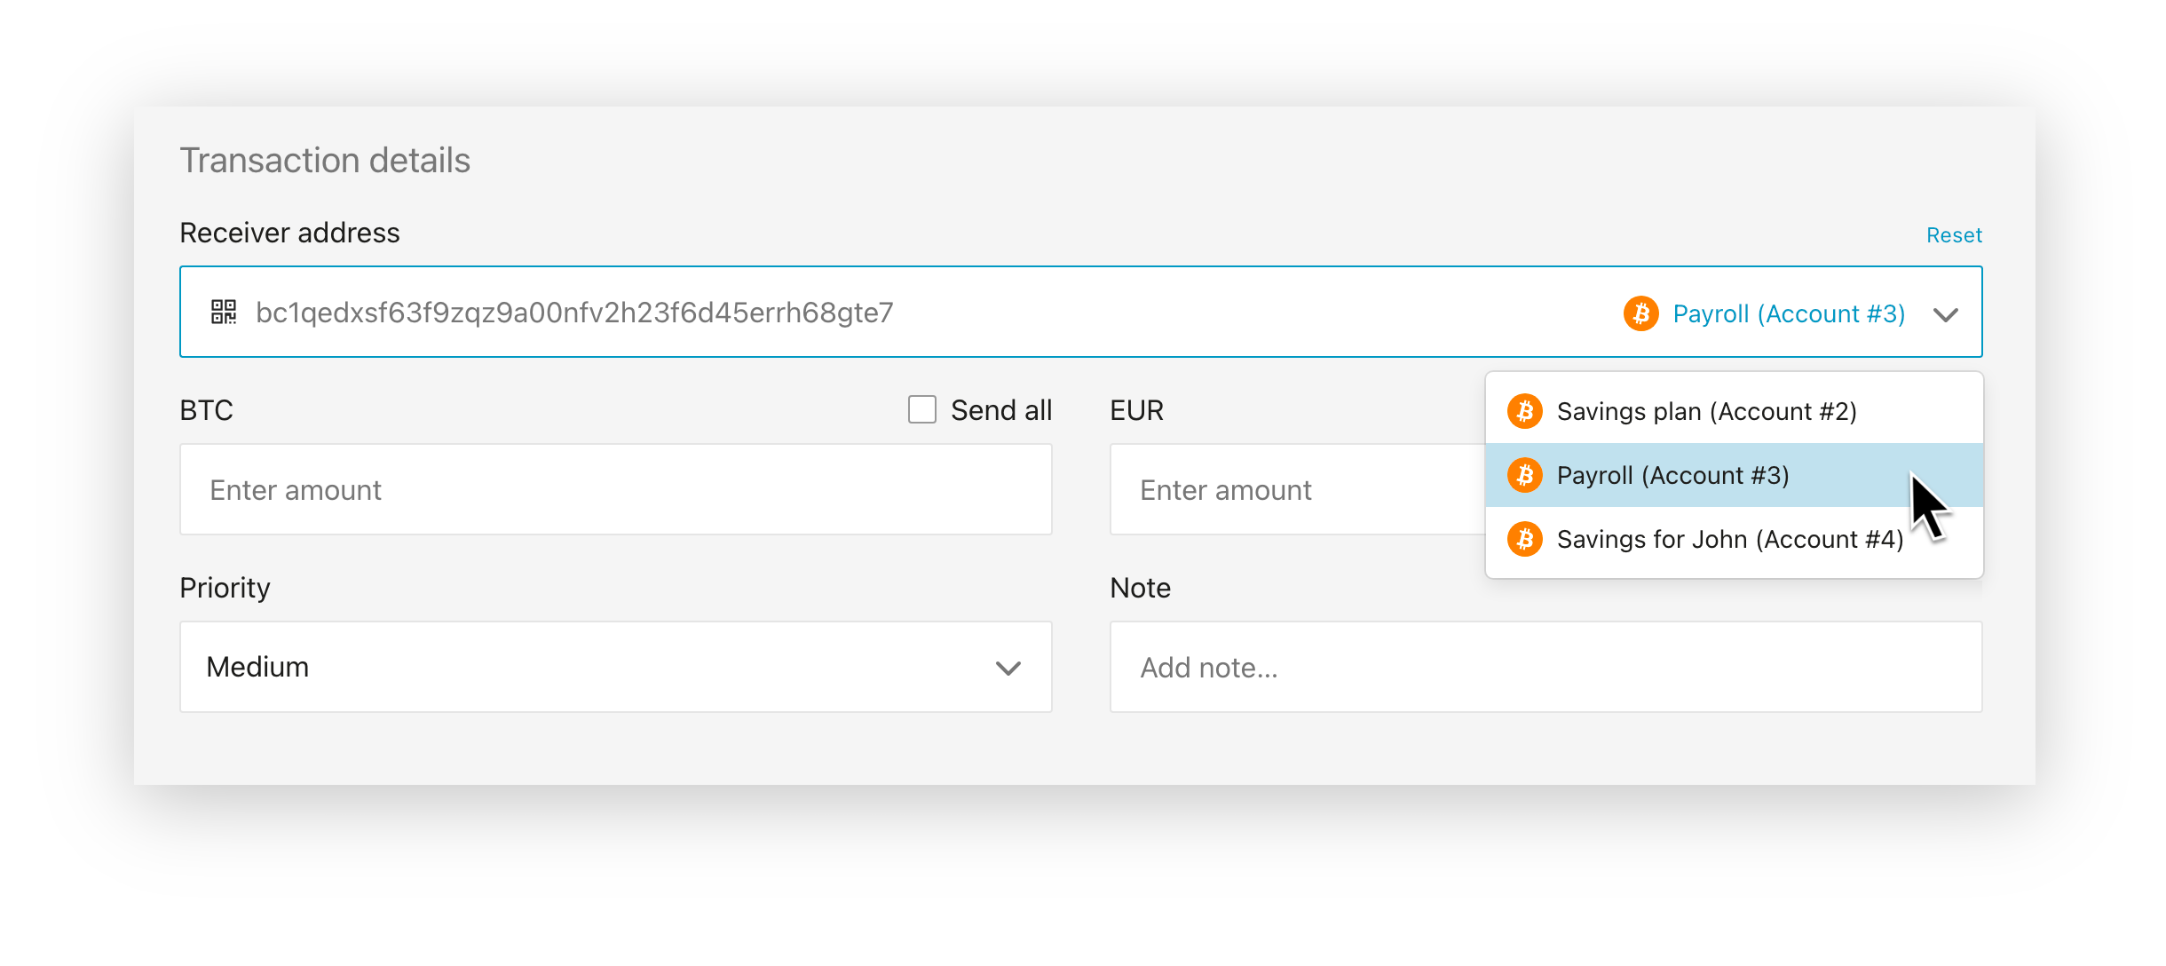Click selected Payroll (Account #3) label
This screenshot has height=966, width=2166.
click(x=1788, y=313)
